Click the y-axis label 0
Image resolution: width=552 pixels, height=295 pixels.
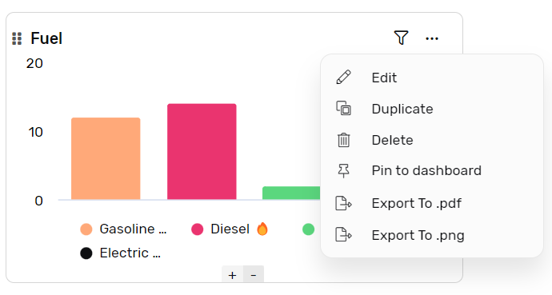(x=38, y=201)
